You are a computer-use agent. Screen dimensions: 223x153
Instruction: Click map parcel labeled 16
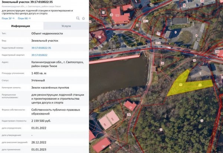click(194, 61)
